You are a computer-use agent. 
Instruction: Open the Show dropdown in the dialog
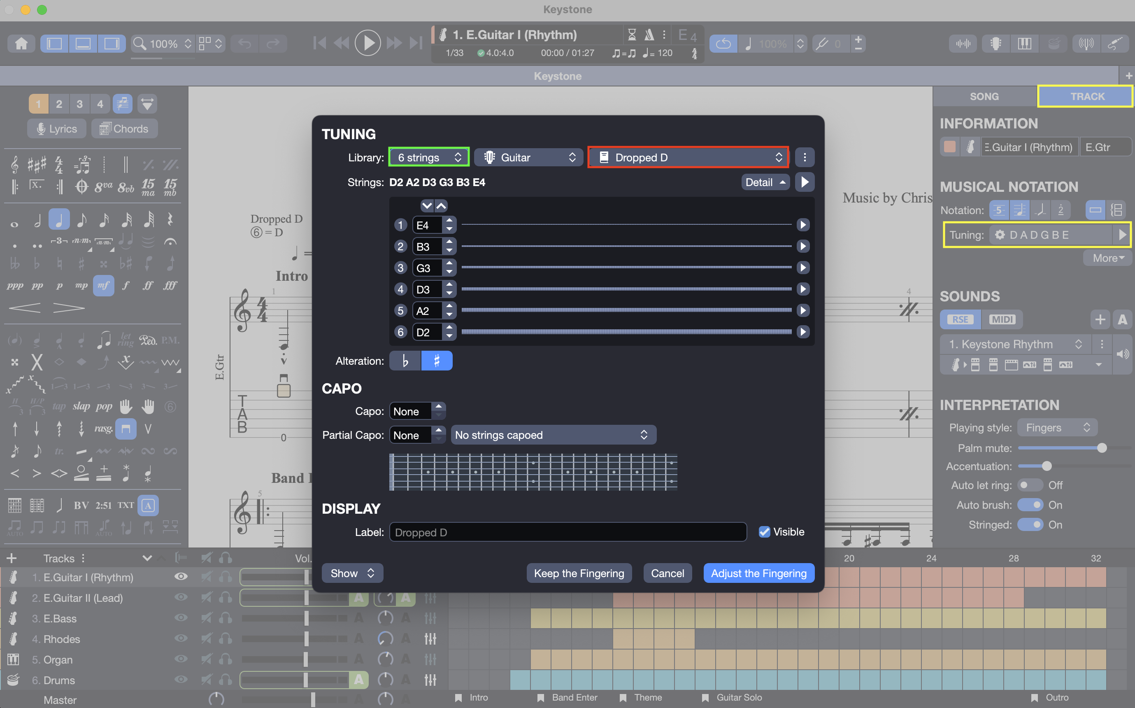click(x=352, y=573)
